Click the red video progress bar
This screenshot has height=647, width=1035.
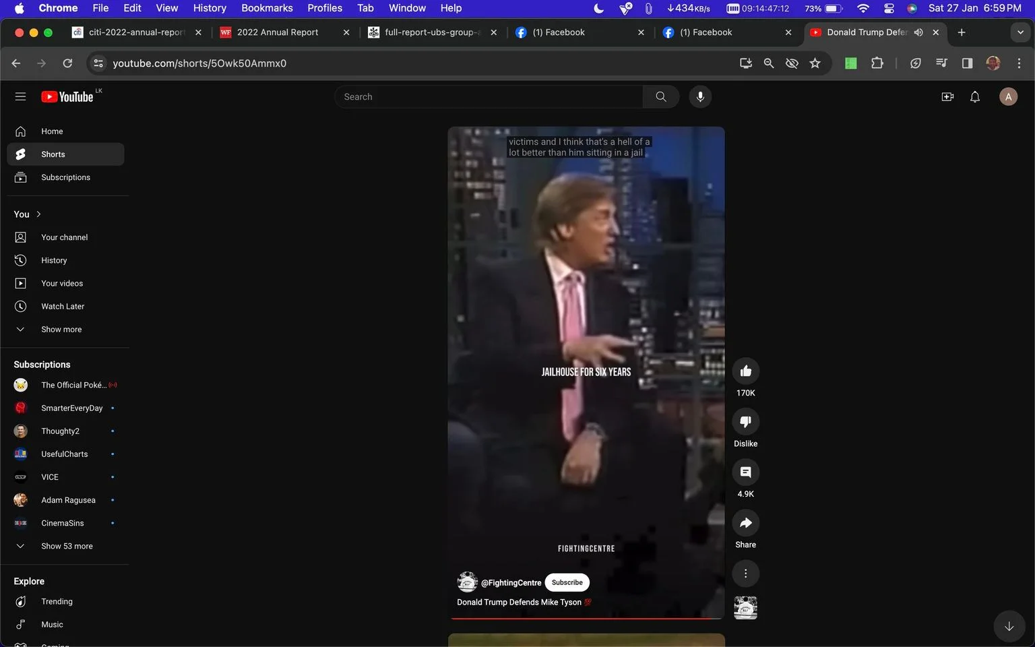click(586, 618)
